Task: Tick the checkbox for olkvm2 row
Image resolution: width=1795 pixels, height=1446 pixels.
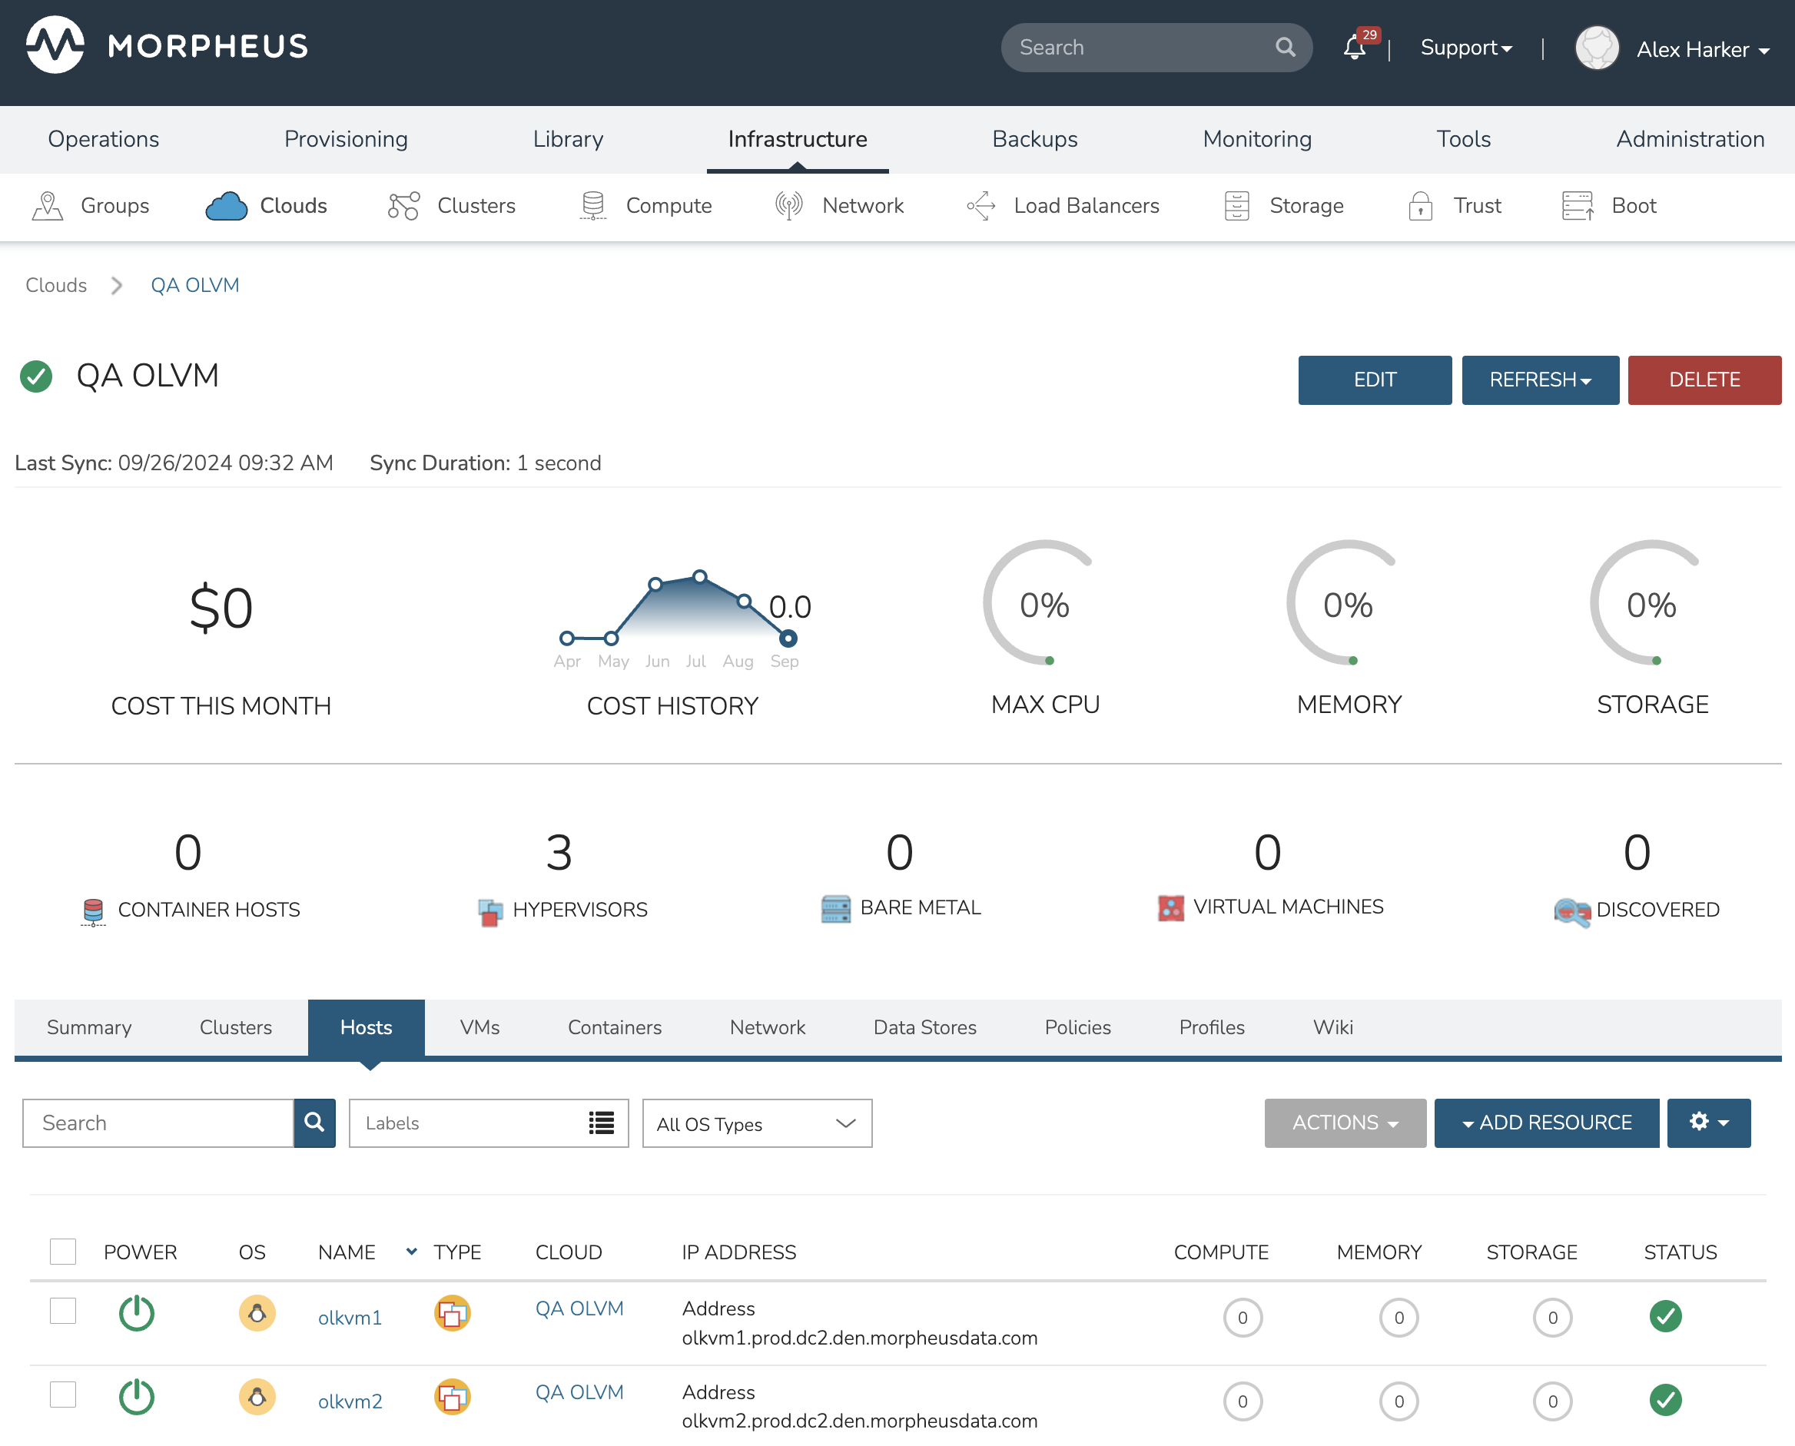Action: (x=62, y=1395)
